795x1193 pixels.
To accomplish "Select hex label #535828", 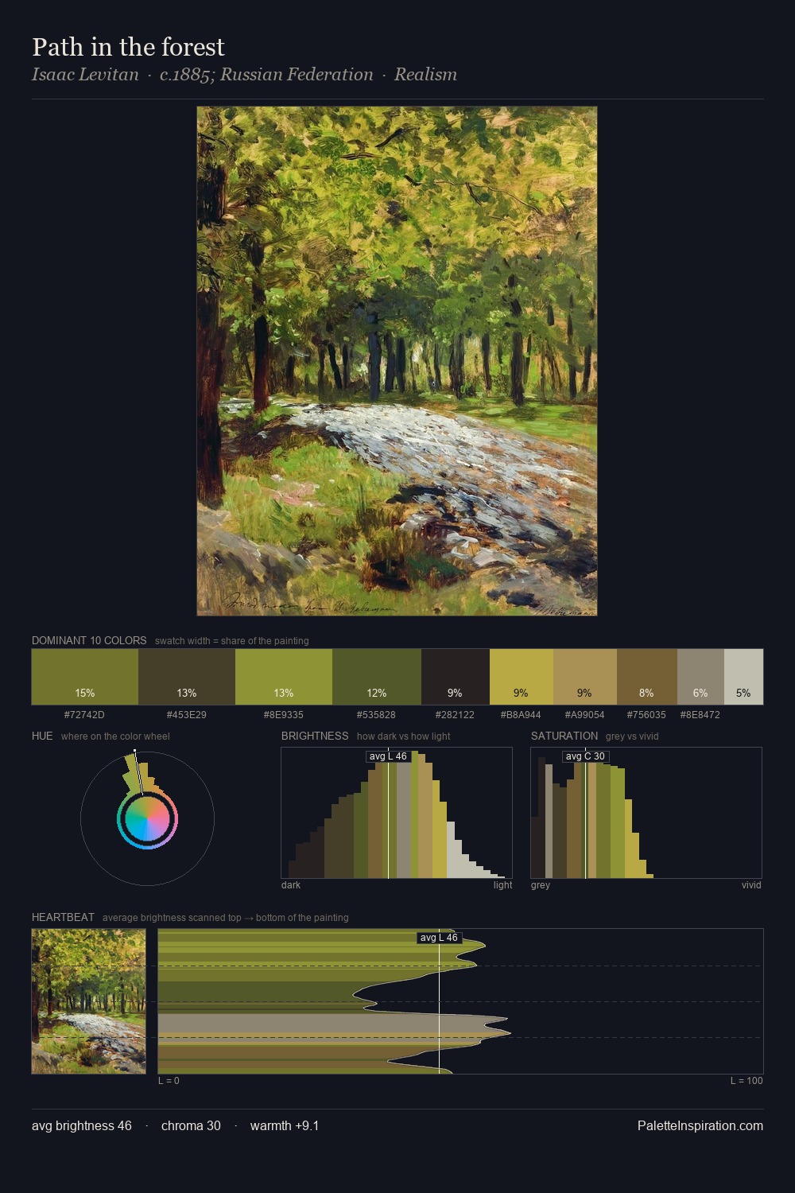I will 376,715.
